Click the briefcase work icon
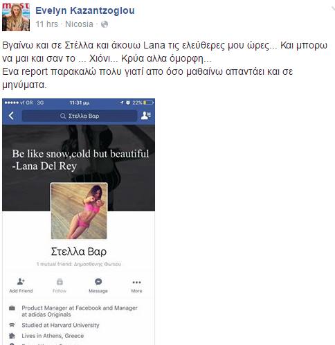 (x=12, y=308)
